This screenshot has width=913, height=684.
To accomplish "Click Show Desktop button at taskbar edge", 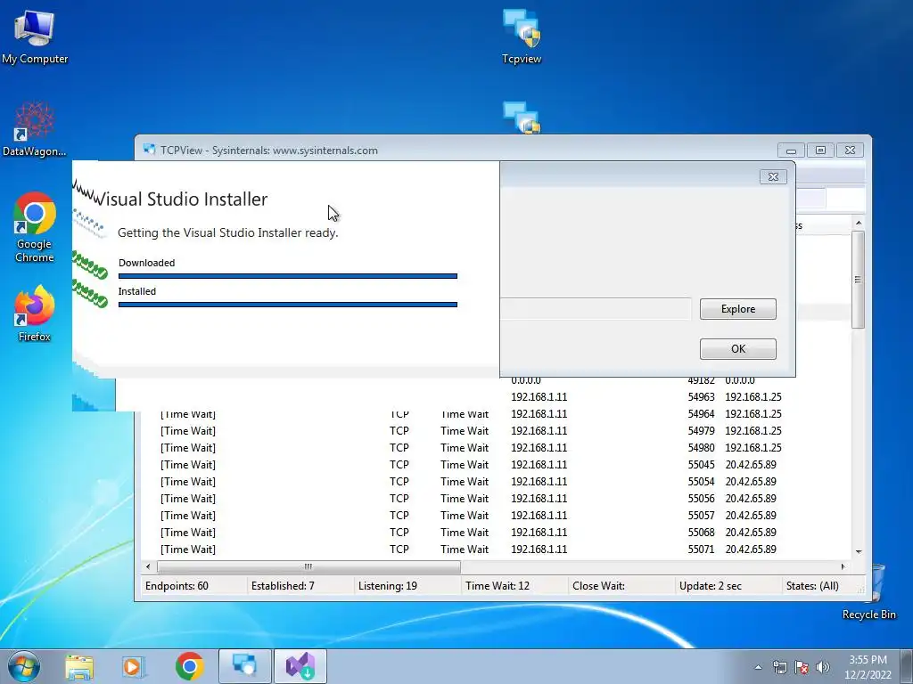I will coord(906,666).
